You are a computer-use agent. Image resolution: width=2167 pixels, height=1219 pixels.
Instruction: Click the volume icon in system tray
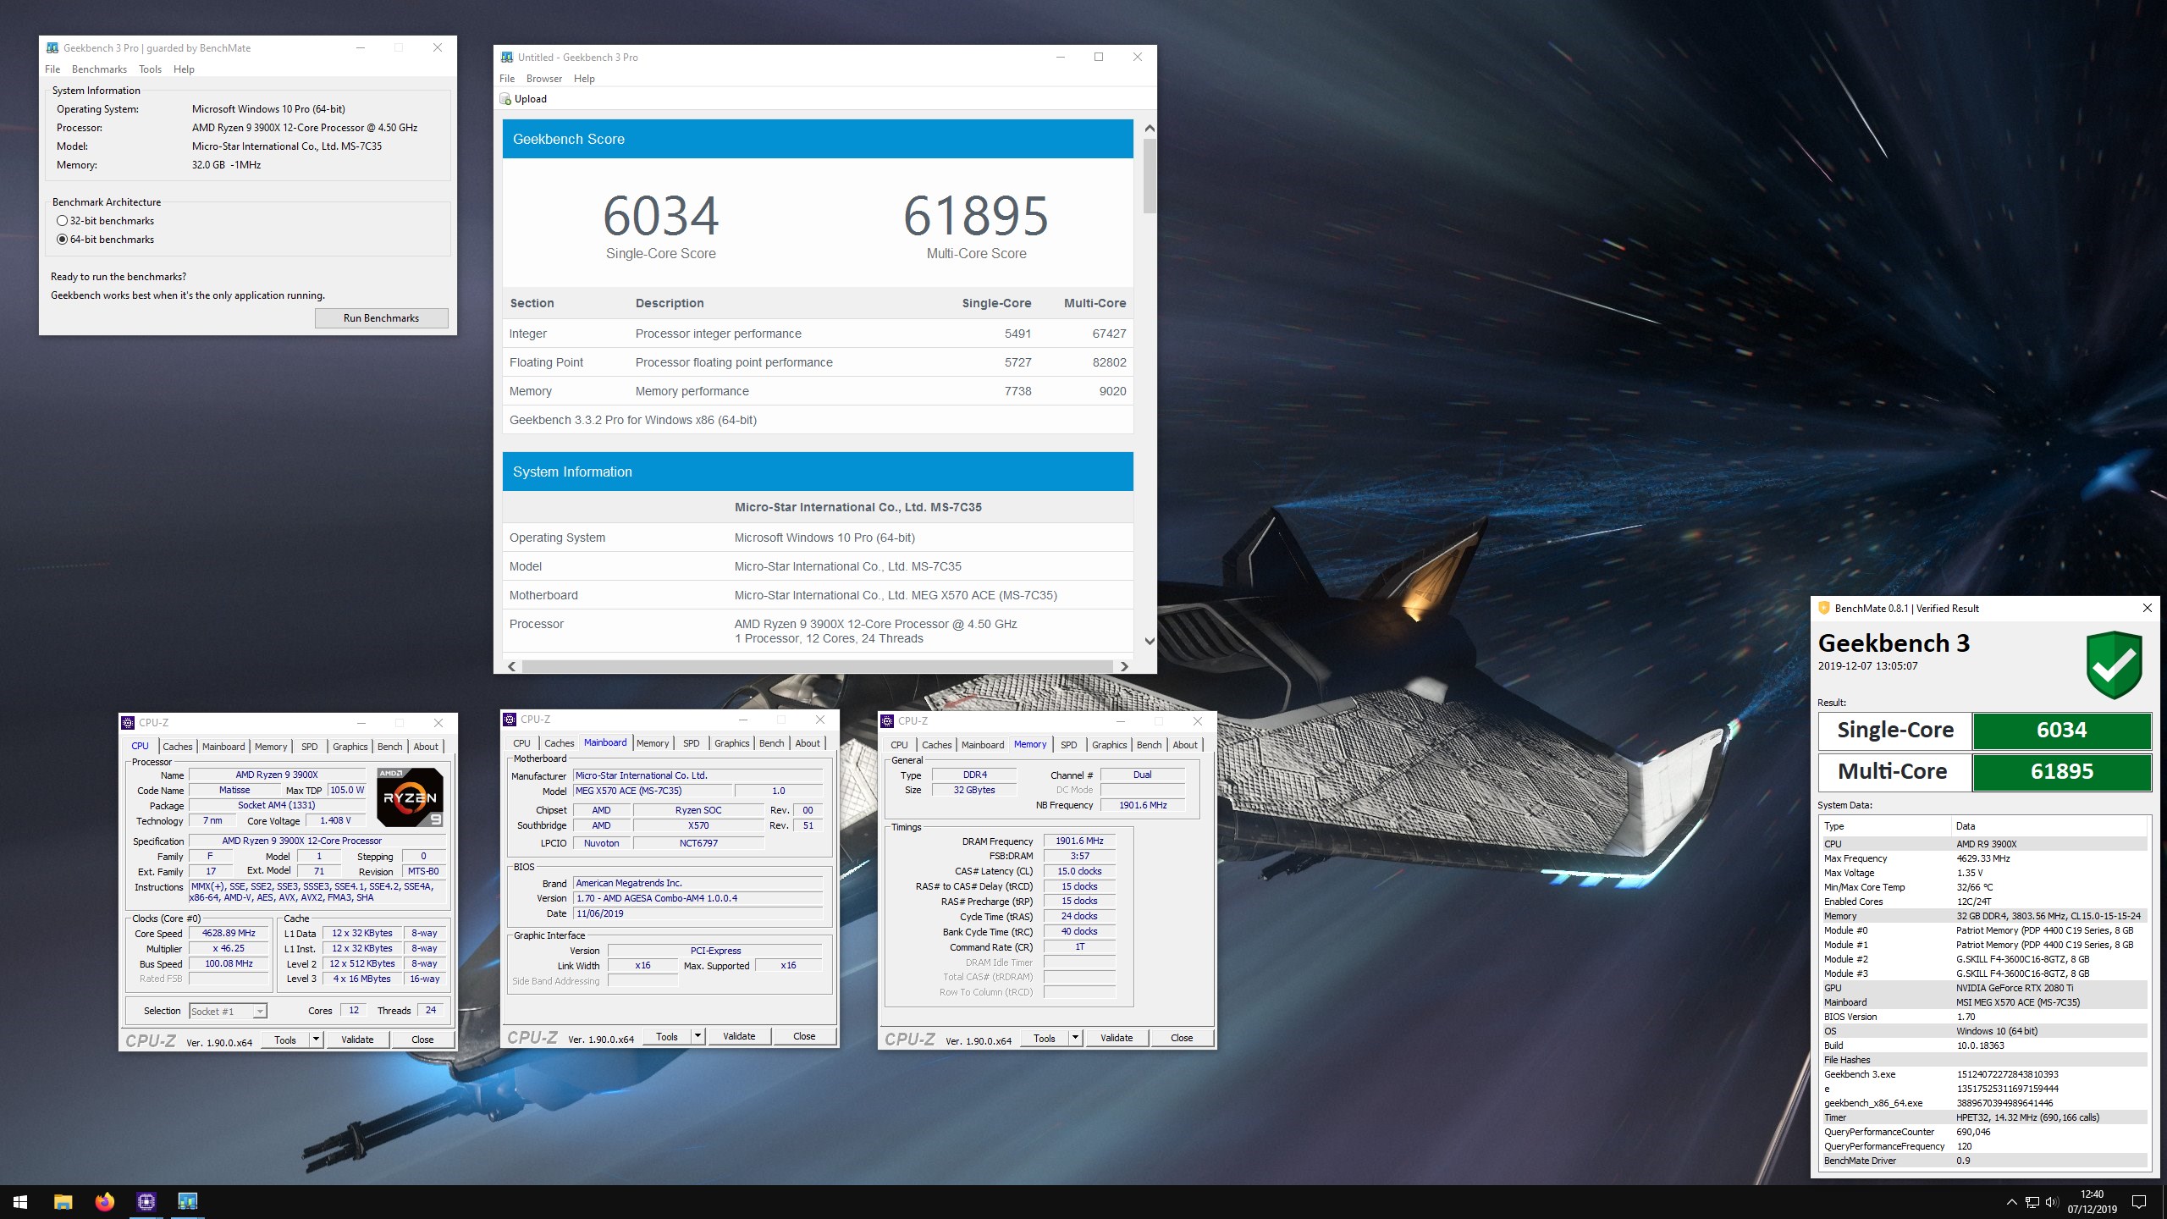2051,1202
